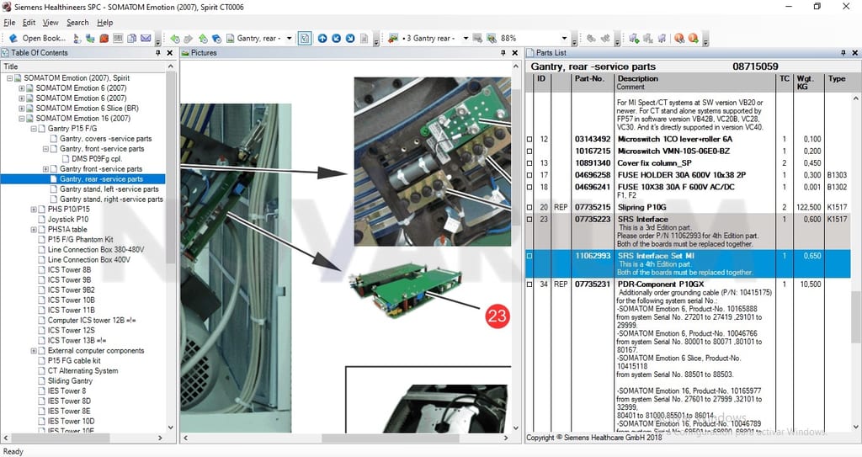
Task: Select 'Line Connection Box 400V' tree item
Action: [89, 259]
